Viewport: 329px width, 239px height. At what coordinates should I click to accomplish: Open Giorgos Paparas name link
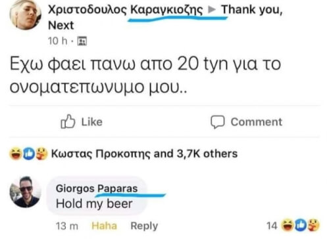[97, 188]
